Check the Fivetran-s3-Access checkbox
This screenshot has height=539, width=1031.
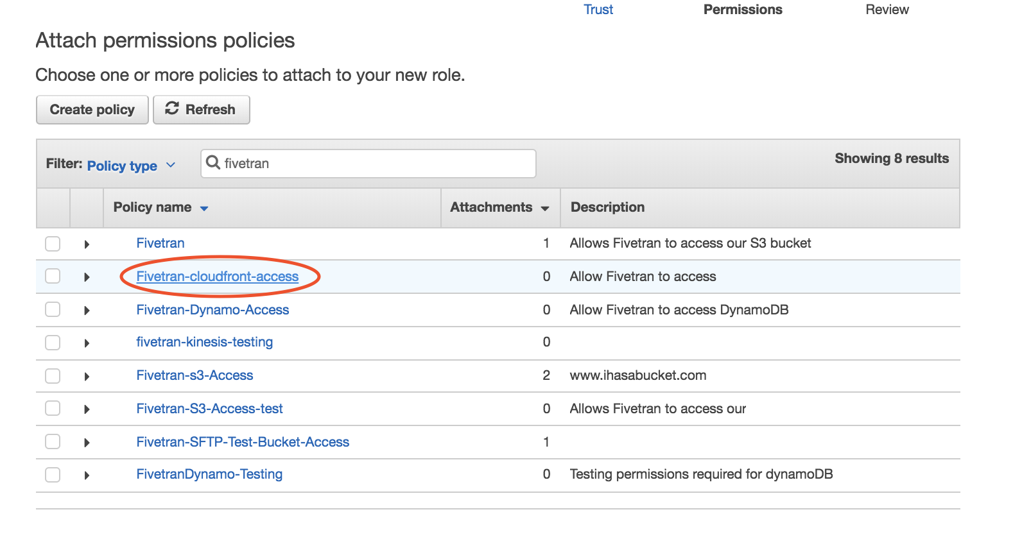tap(53, 376)
